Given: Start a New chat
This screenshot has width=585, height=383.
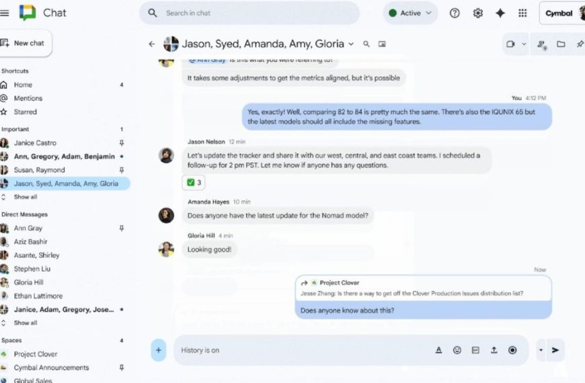Looking at the screenshot, I should pos(25,43).
